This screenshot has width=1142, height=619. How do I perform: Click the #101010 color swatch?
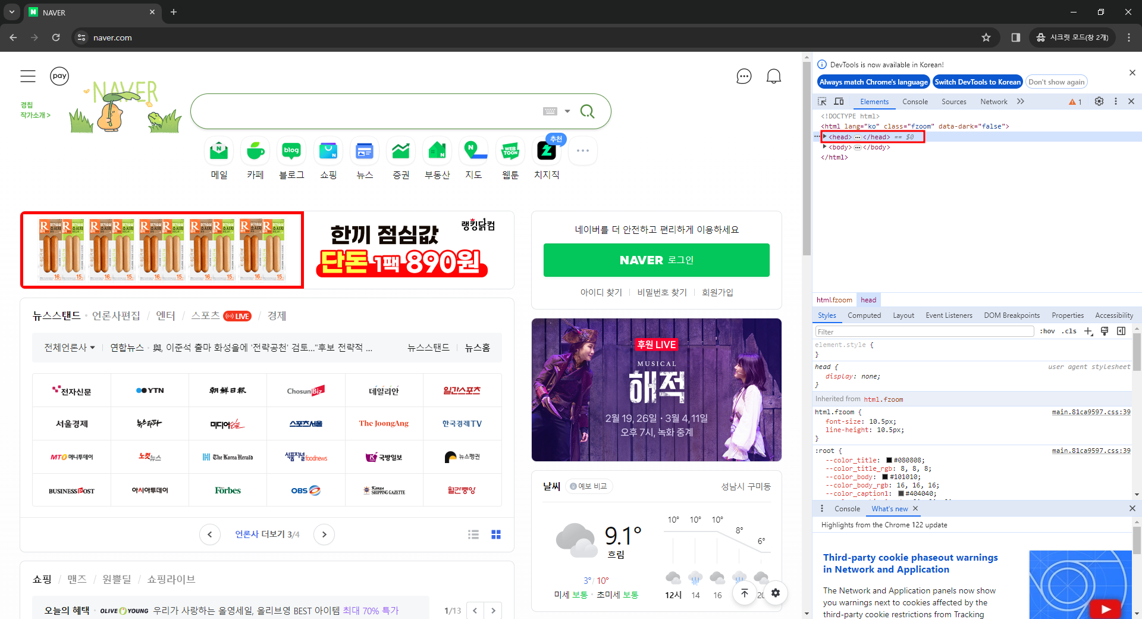pos(884,477)
